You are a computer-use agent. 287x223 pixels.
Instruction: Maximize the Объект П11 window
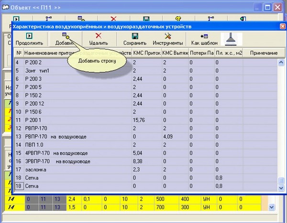point(267,8)
